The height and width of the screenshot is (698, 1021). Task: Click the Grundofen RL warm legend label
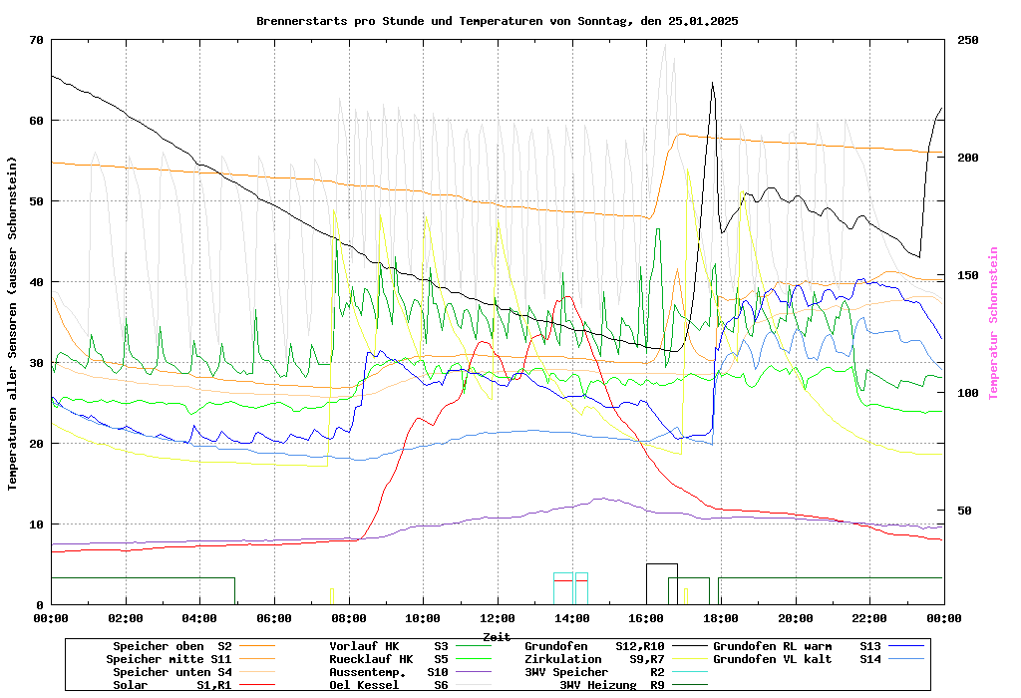click(772, 646)
